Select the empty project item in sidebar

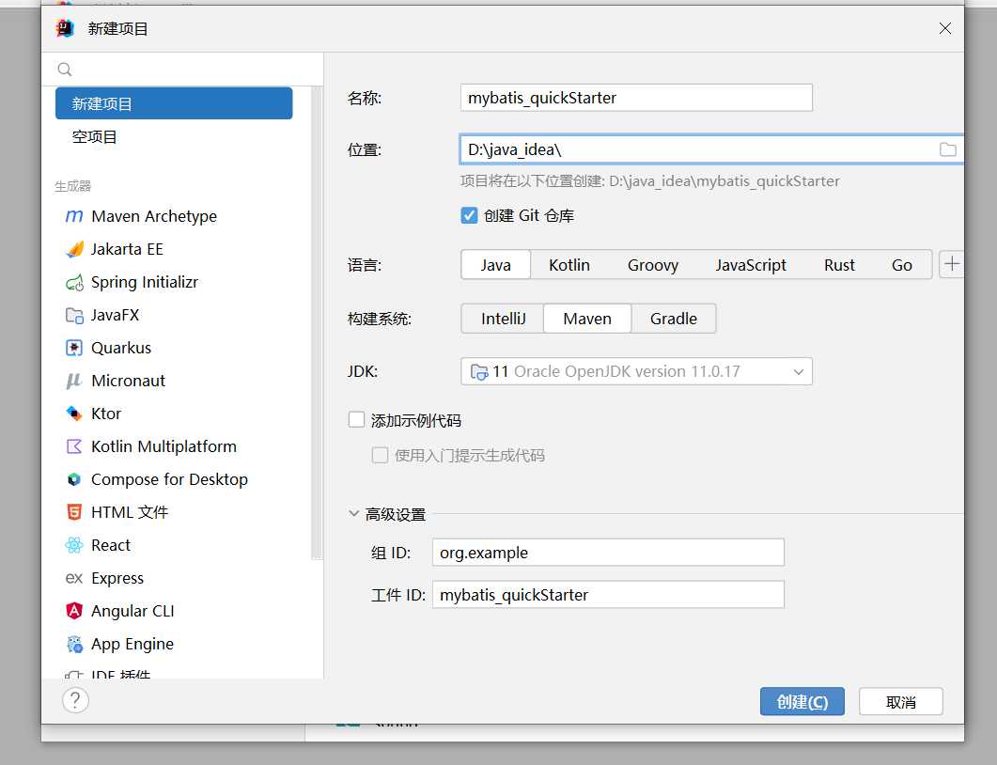(x=95, y=137)
